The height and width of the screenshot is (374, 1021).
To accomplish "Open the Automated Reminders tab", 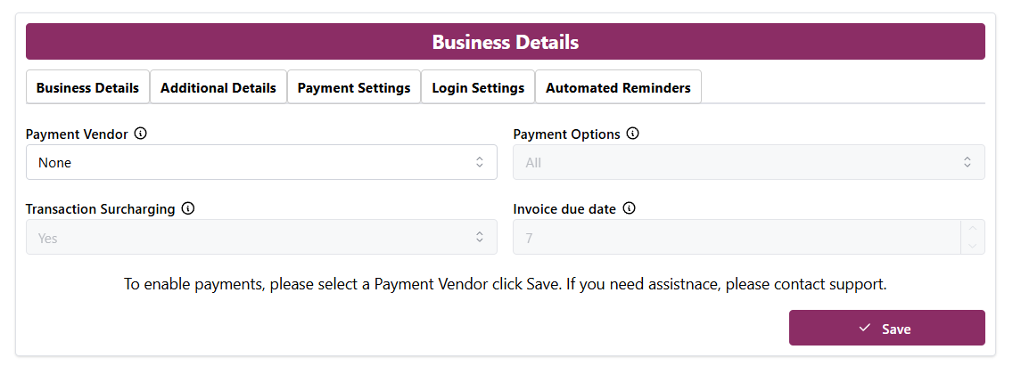I will (x=618, y=88).
